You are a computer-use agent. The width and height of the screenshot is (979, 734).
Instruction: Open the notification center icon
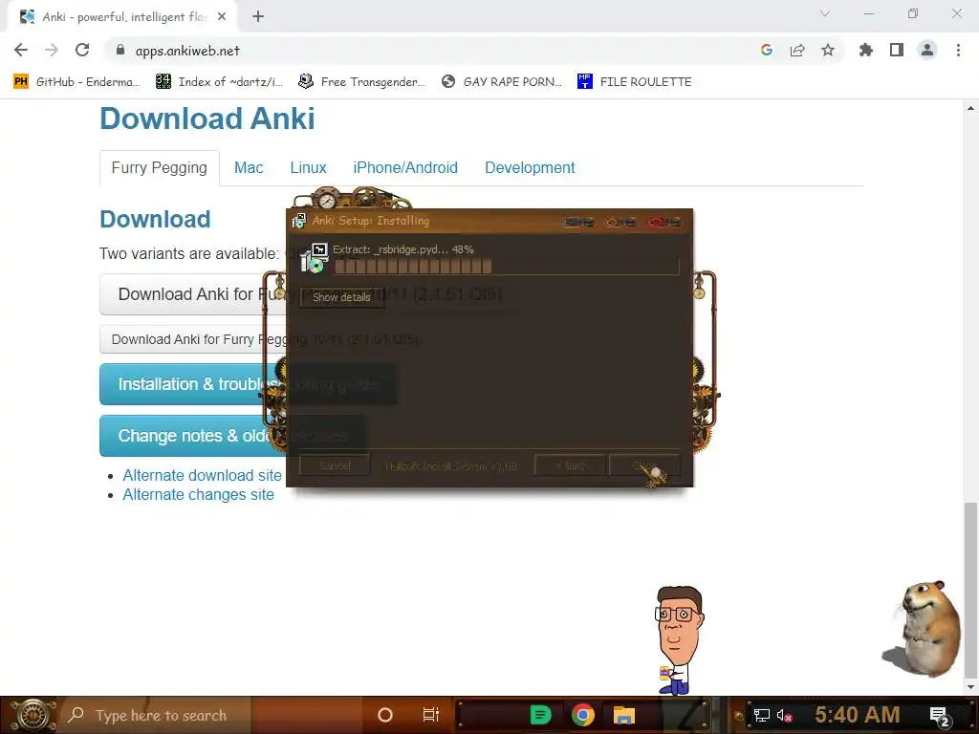point(940,716)
